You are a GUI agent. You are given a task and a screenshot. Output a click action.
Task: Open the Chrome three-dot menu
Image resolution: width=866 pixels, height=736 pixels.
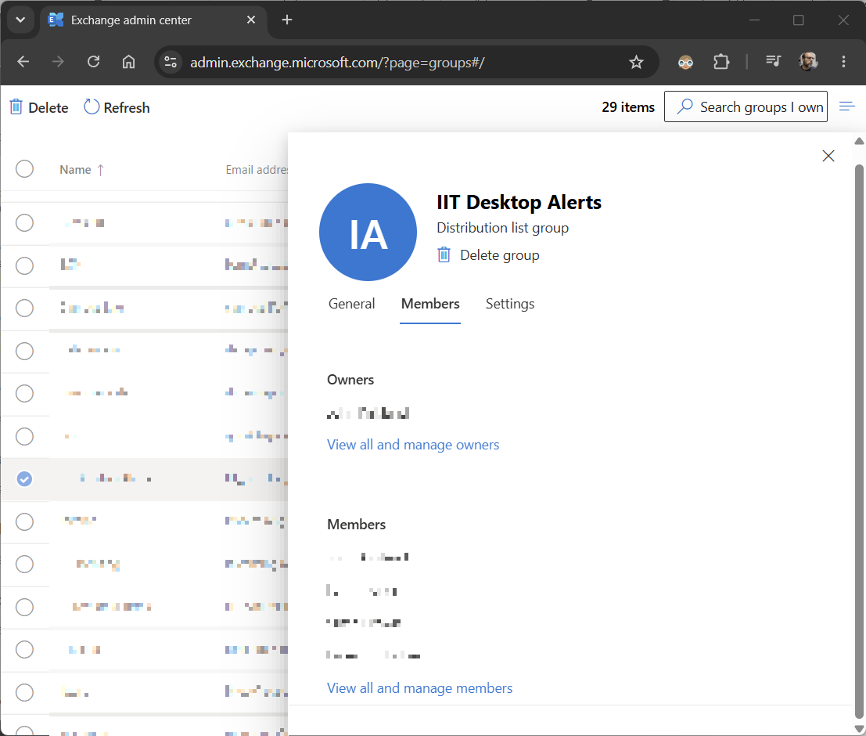[843, 61]
